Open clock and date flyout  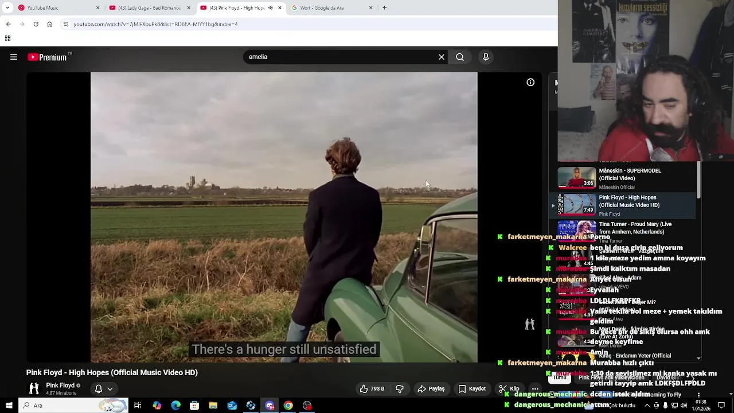(x=701, y=406)
